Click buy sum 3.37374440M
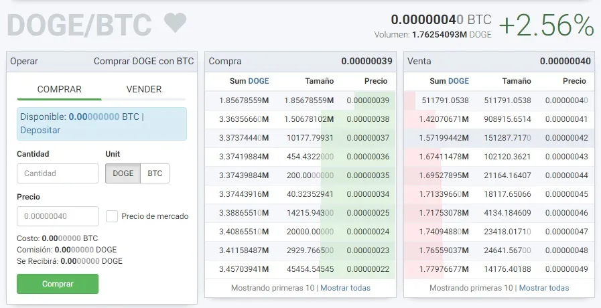 244,138
